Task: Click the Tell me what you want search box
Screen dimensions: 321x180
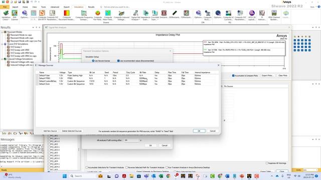Action: 117,7
